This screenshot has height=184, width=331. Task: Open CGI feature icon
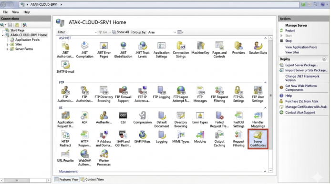tap(123, 118)
